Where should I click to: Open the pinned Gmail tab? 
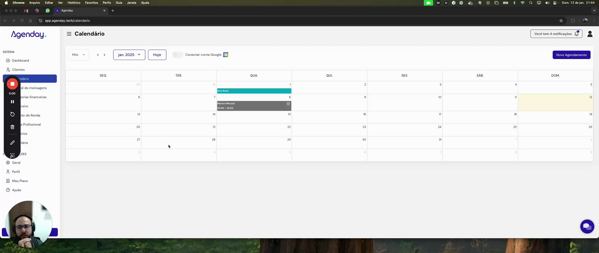click(x=26, y=11)
